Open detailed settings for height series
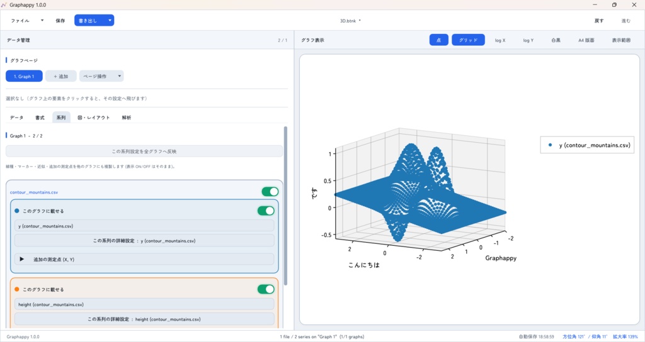Image resolution: width=645 pixels, height=342 pixels. 144,319
